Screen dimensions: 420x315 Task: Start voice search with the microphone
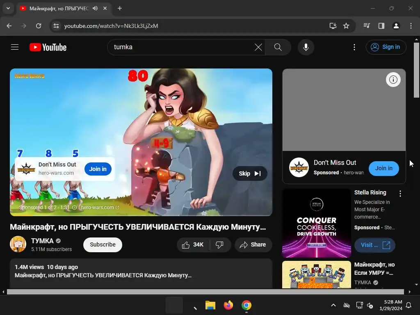306,47
